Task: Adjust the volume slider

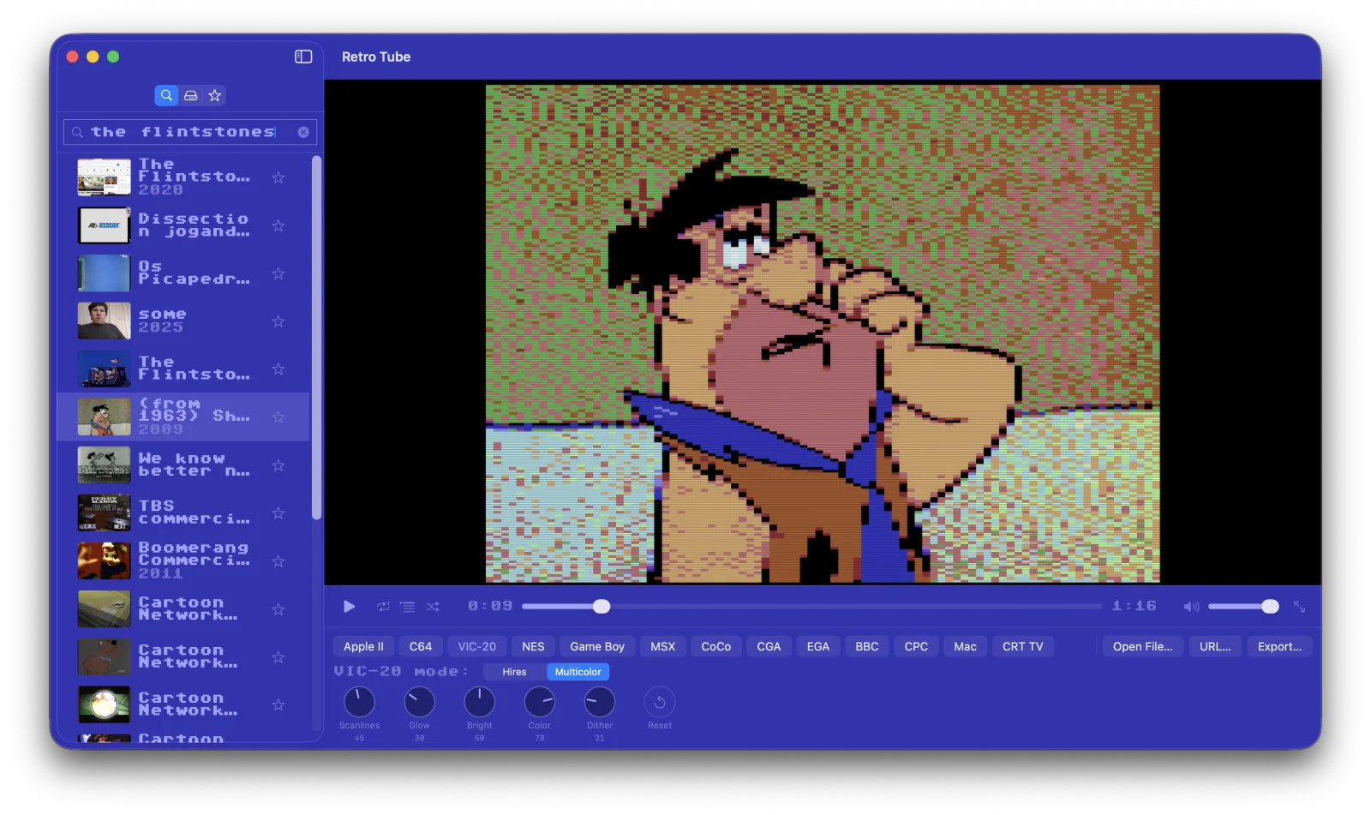Action: 1243,607
